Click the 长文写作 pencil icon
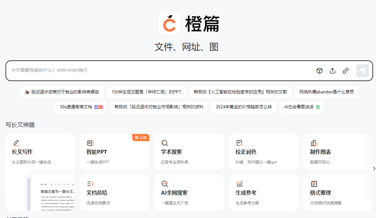This screenshot has height=218, width=376. [x=16, y=143]
